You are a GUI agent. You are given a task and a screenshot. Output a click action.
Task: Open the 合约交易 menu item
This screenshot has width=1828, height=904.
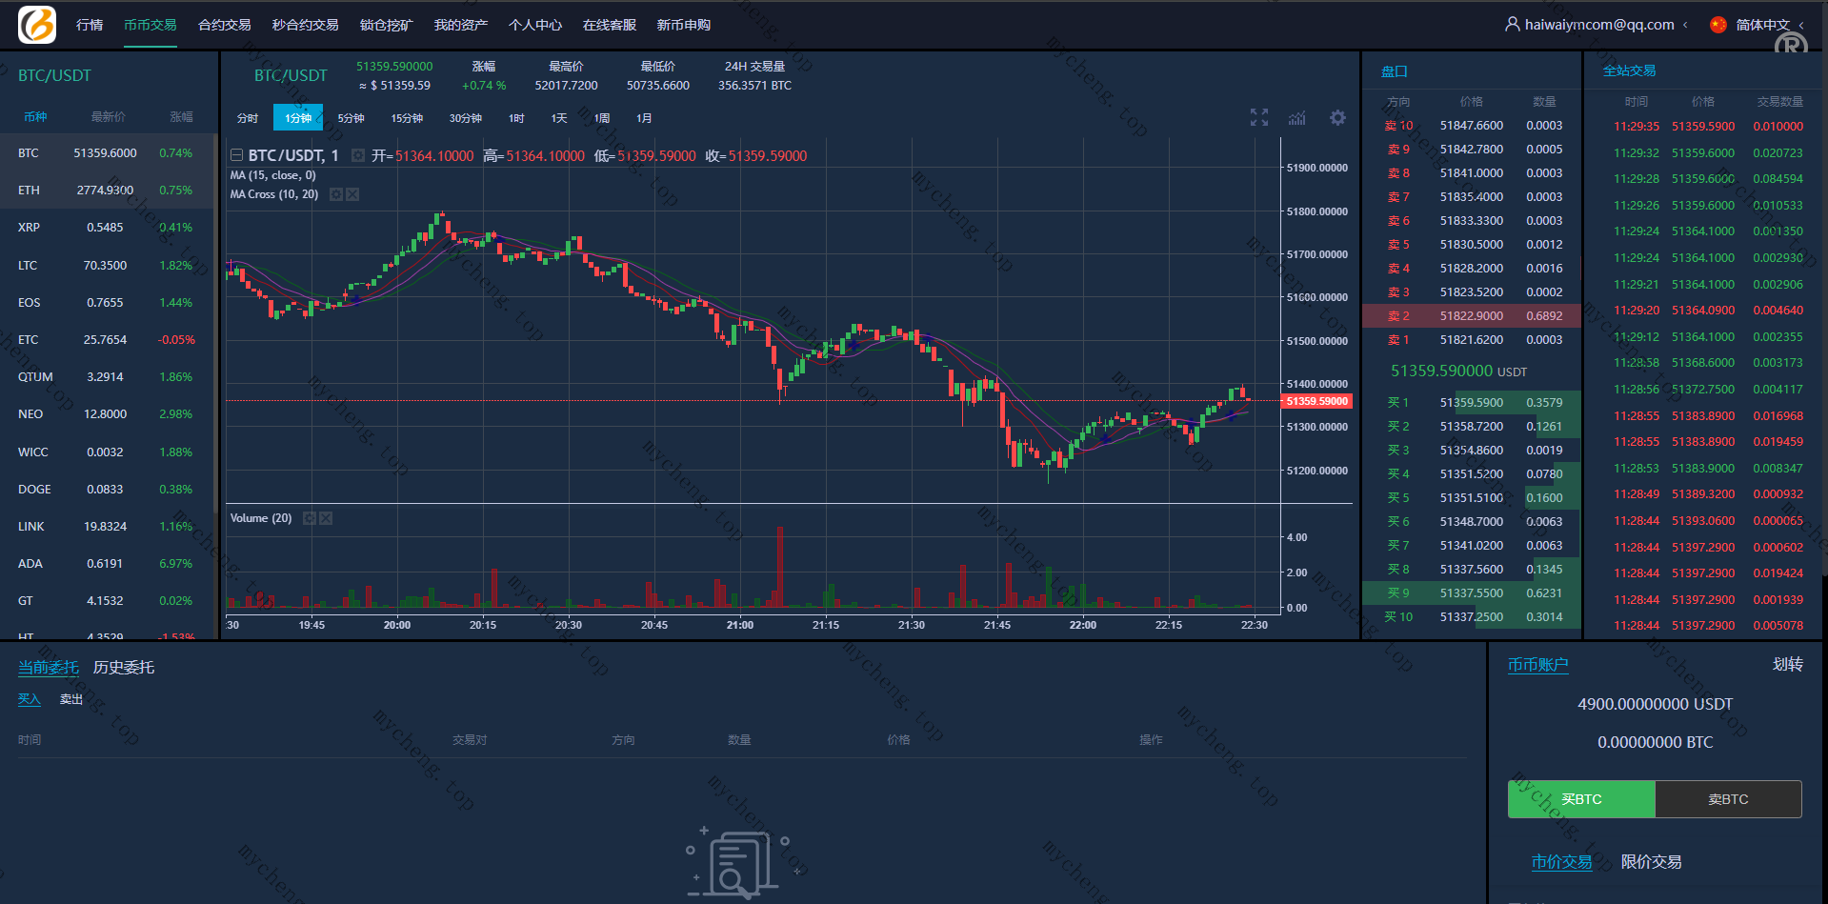tap(224, 25)
